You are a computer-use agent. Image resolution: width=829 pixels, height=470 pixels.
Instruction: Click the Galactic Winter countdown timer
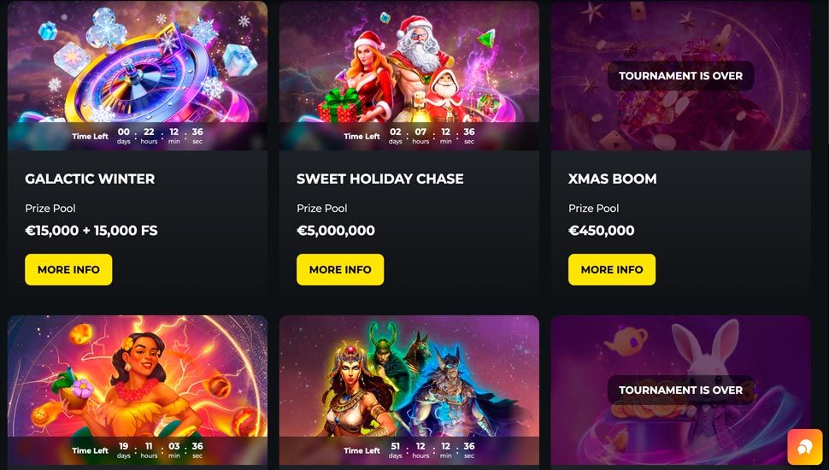click(x=138, y=136)
